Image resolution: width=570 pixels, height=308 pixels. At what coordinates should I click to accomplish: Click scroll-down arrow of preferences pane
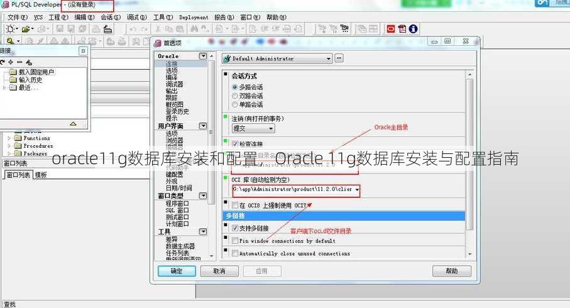(x=469, y=254)
